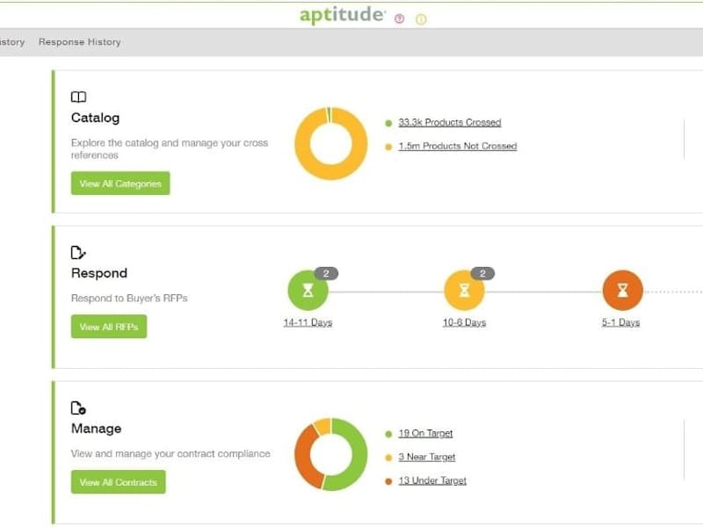Image resolution: width=703 pixels, height=527 pixels.
Task: Open the 5-1 Days link
Action: [x=620, y=322]
